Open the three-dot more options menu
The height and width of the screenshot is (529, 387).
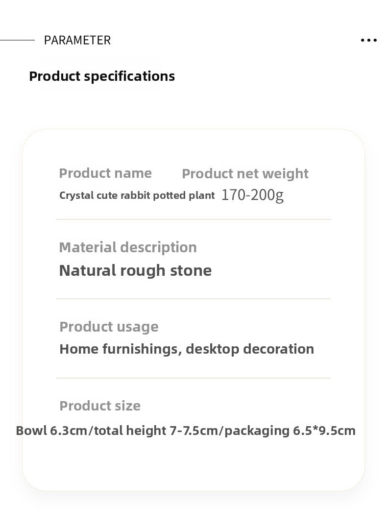click(x=368, y=40)
